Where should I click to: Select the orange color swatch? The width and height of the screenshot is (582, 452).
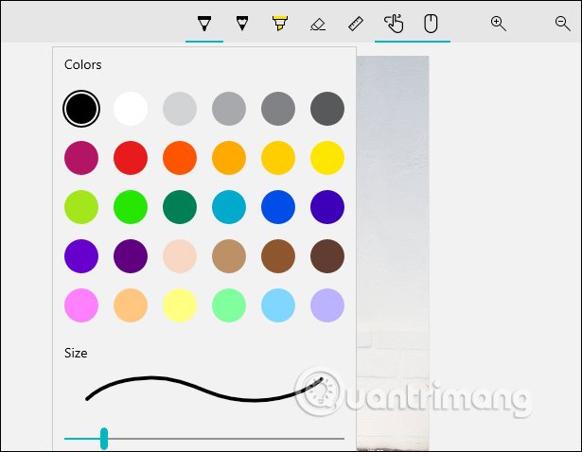180,158
